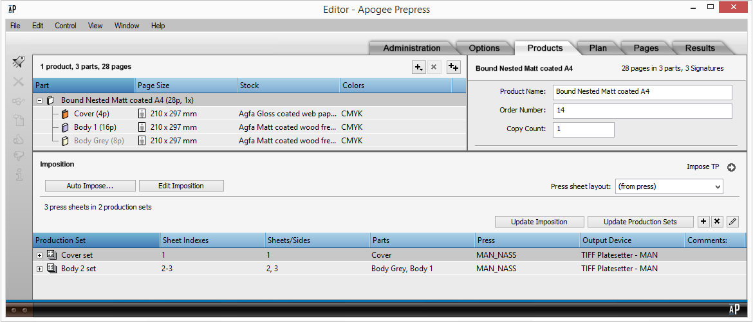This screenshot has height=322, width=753.
Task: Click the purple Body 1 book icon
Action: point(66,128)
